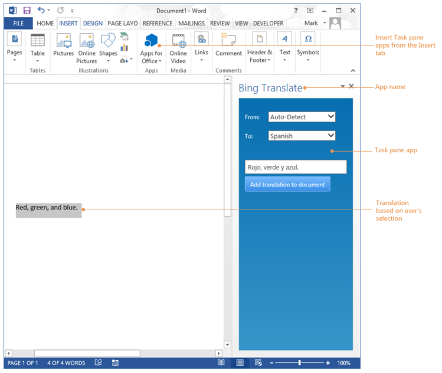This screenshot has height=373, width=442.
Task: Click PAGE 1 OF 1 in status bar
Action: (22, 363)
